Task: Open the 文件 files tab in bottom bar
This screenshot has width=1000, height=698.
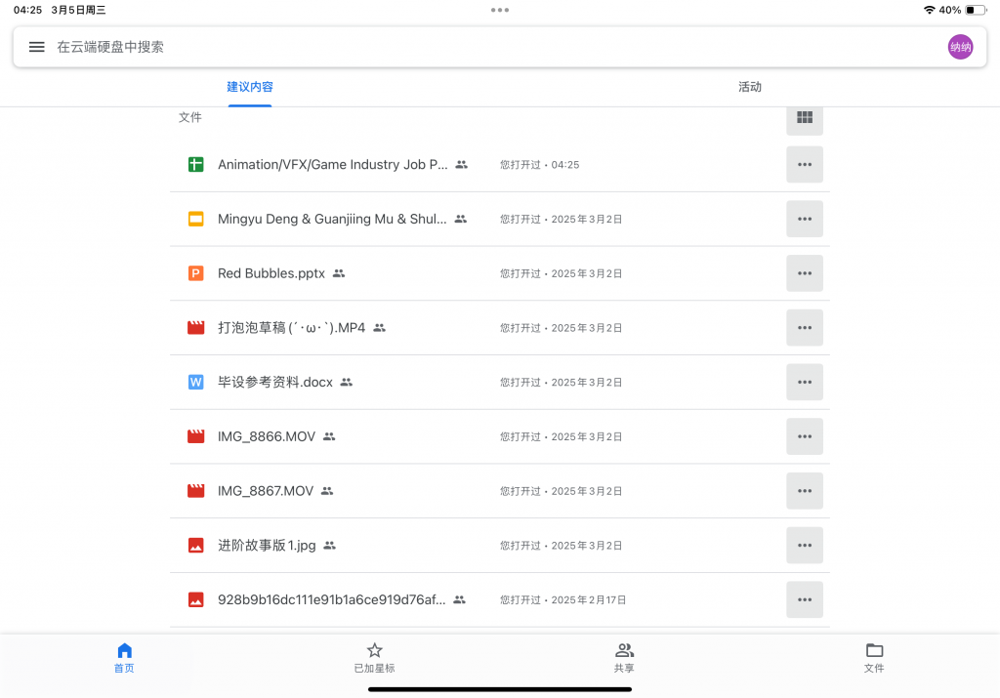Action: (874, 658)
